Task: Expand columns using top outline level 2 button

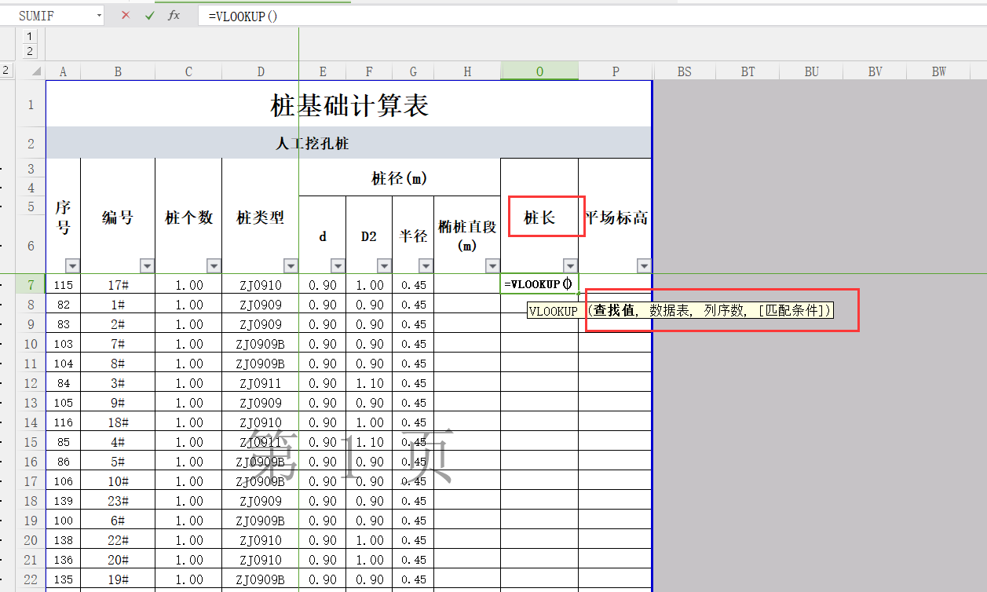Action: [x=31, y=51]
